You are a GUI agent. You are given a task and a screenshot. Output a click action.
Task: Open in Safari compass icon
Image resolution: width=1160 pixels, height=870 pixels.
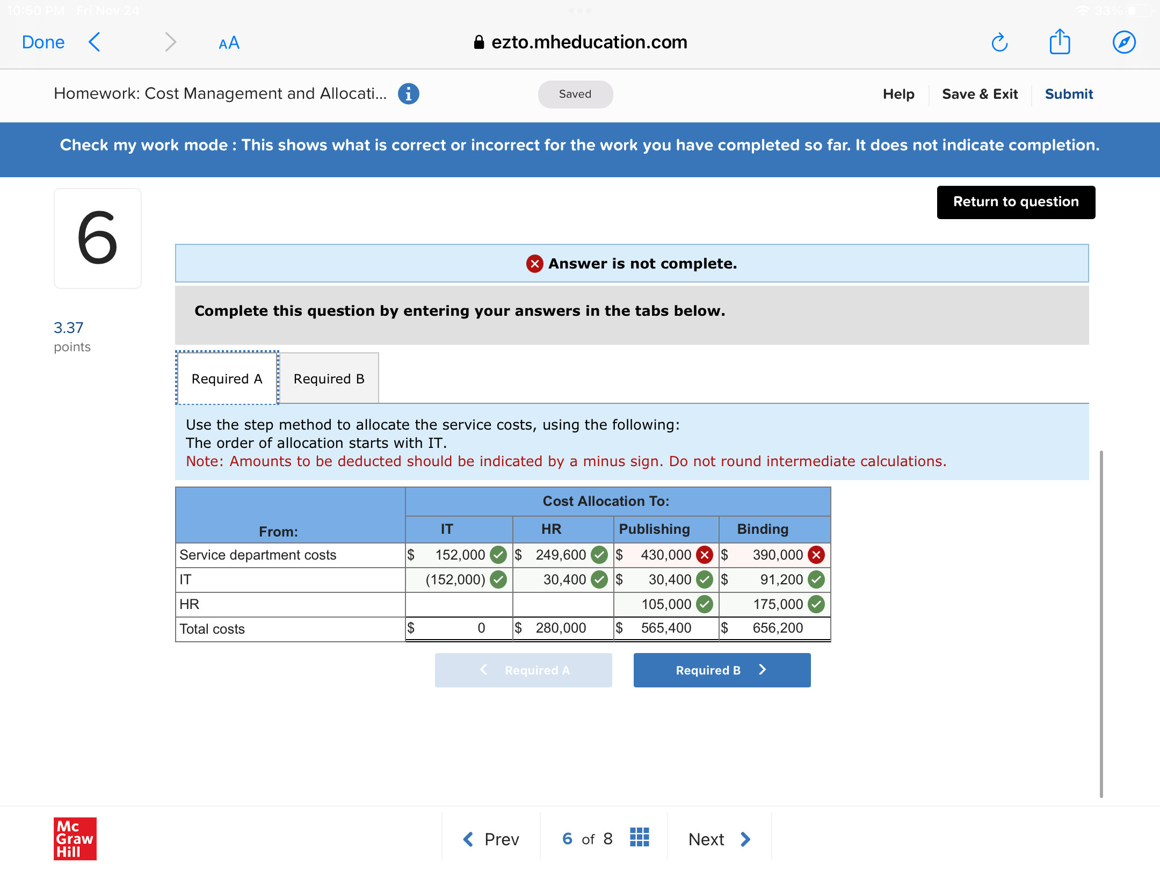(1123, 42)
